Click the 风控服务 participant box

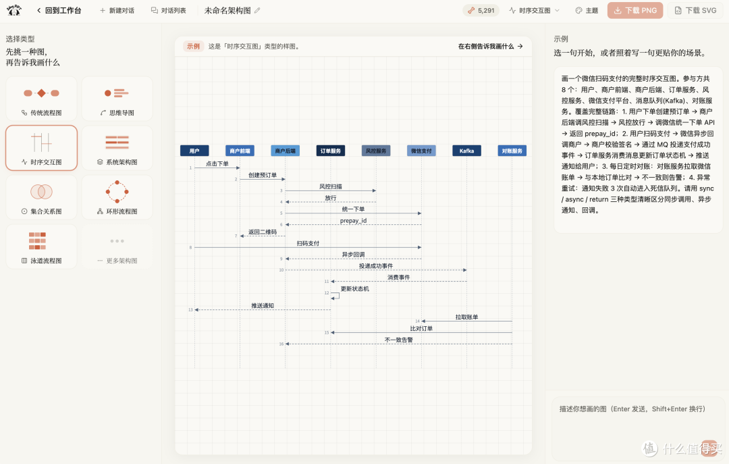(x=376, y=151)
